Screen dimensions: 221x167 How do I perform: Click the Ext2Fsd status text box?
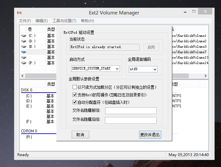pos(105,47)
